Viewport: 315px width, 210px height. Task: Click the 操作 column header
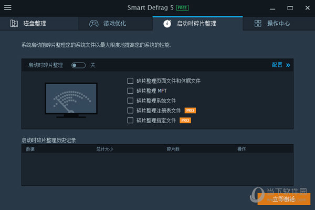coord(241,149)
